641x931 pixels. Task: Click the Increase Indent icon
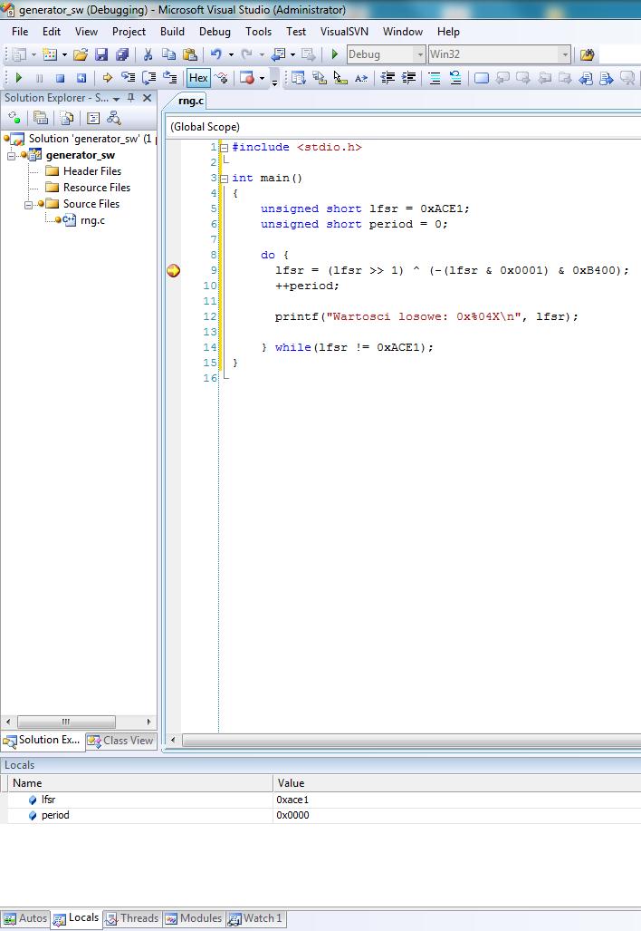[x=408, y=78]
